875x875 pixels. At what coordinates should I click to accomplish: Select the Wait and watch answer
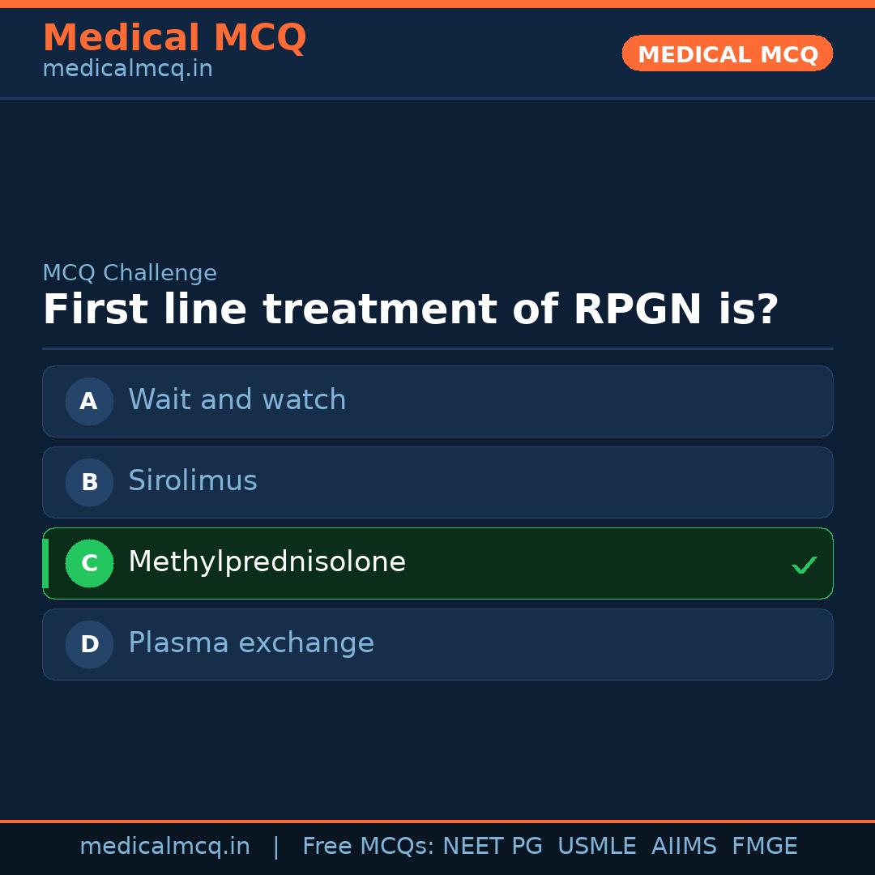[x=237, y=400]
